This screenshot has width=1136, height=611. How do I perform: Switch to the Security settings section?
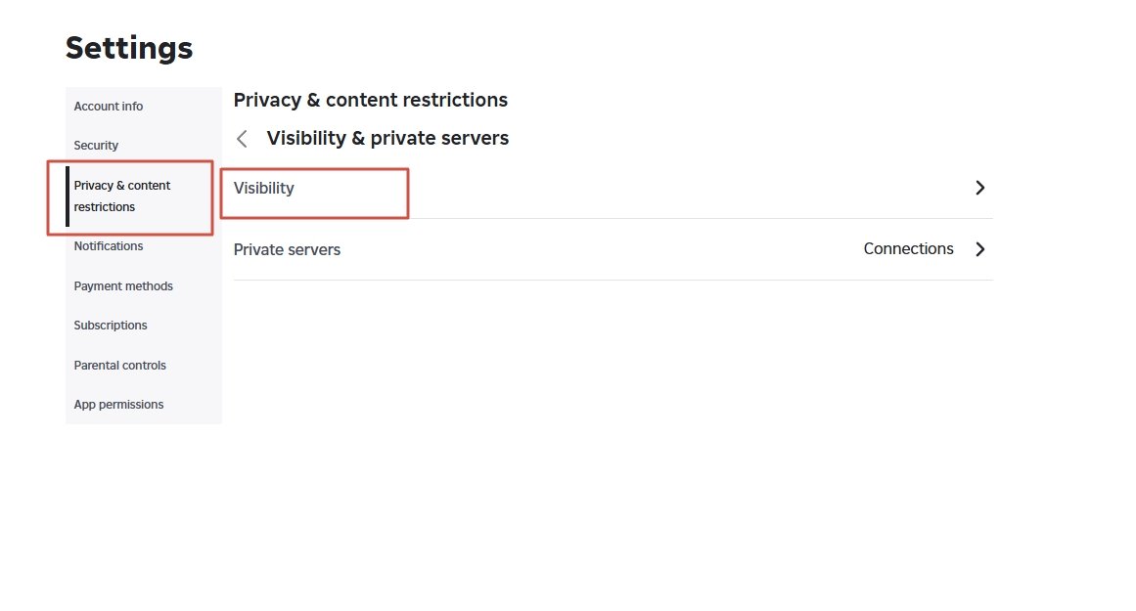(x=96, y=146)
